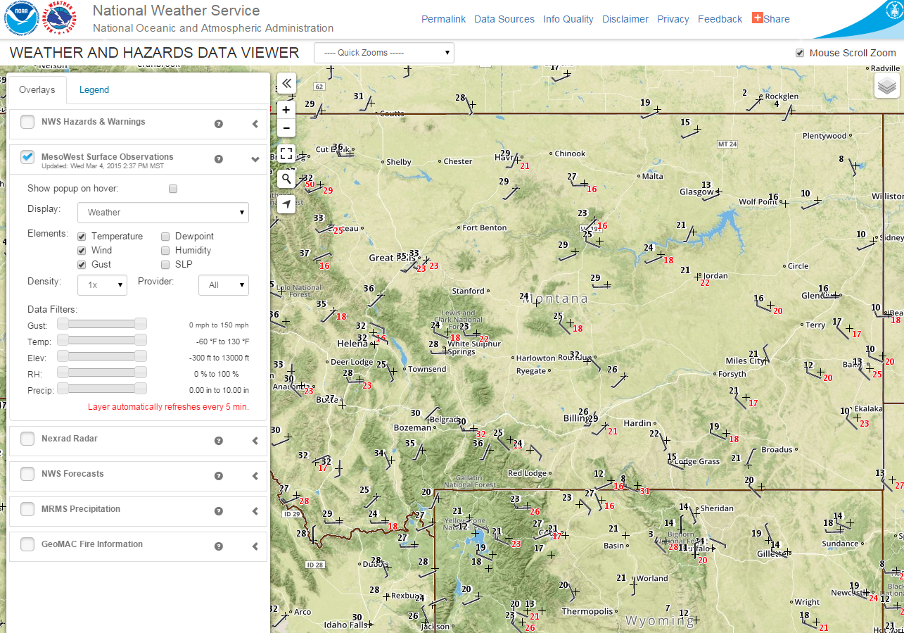Open the Privacy link
Viewport: 904px width, 633px height.
point(673,19)
